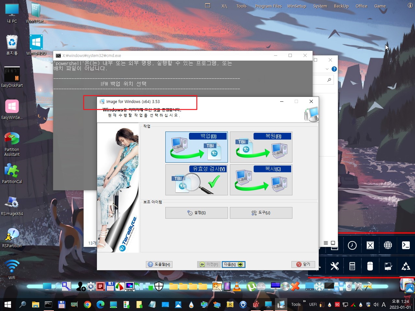The height and width of the screenshot is (311, 415).
Task: Click the taskbar search magnifier
Action: pyautogui.click(x=23, y=305)
